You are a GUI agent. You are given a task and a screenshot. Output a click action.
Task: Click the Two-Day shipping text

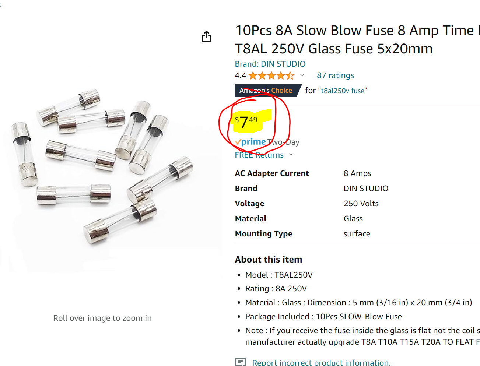click(x=285, y=141)
